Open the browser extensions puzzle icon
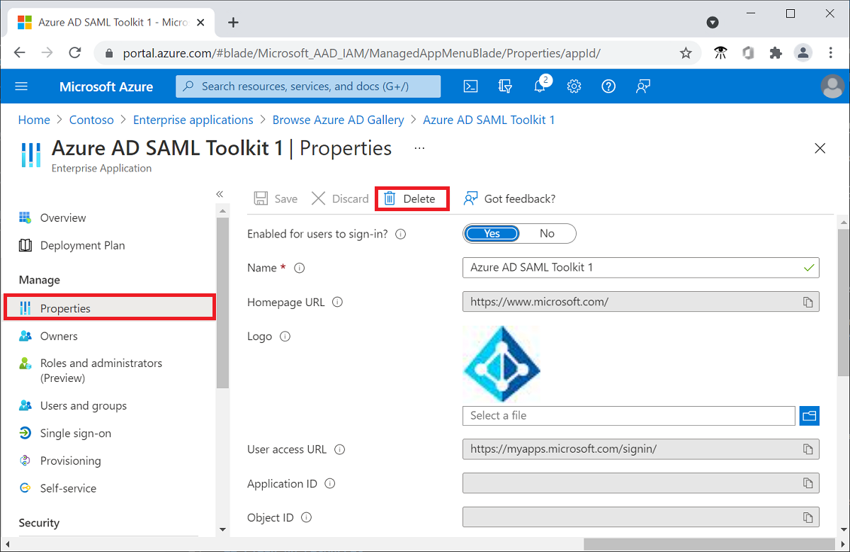The image size is (850, 552). (x=776, y=53)
